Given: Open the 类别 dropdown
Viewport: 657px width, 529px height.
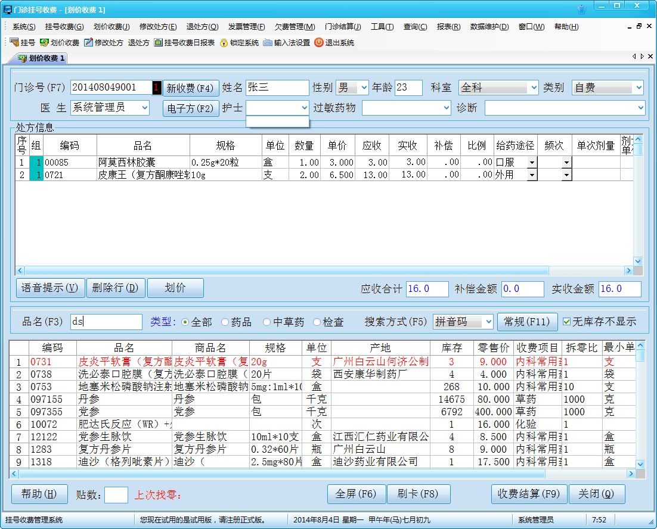Looking at the screenshot, I should tap(639, 88).
